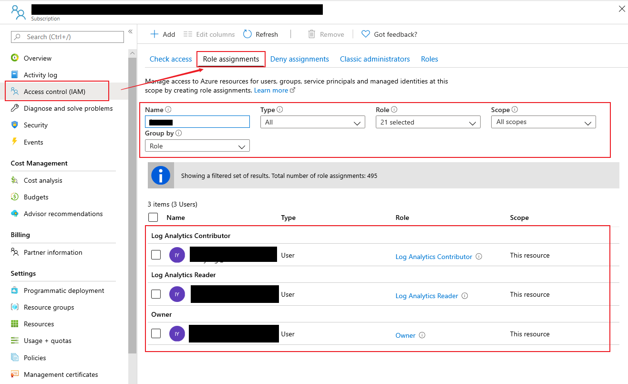Open the Scope dropdown showing All scopes
The height and width of the screenshot is (384, 628).
(544, 122)
